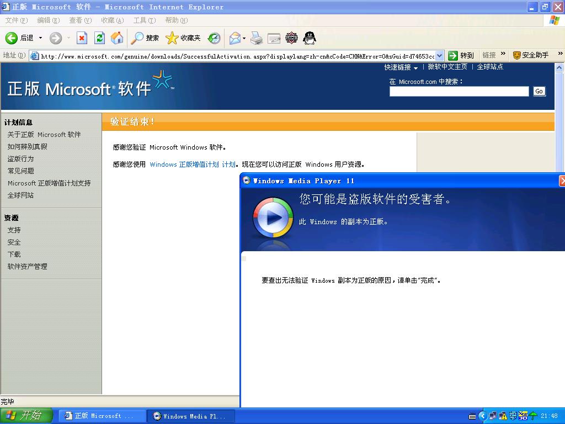
Task: Open the 文件(F) menu
Action: tap(17, 20)
